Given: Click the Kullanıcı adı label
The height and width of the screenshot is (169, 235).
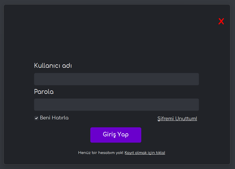Looking at the screenshot, I should coord(53,66).
